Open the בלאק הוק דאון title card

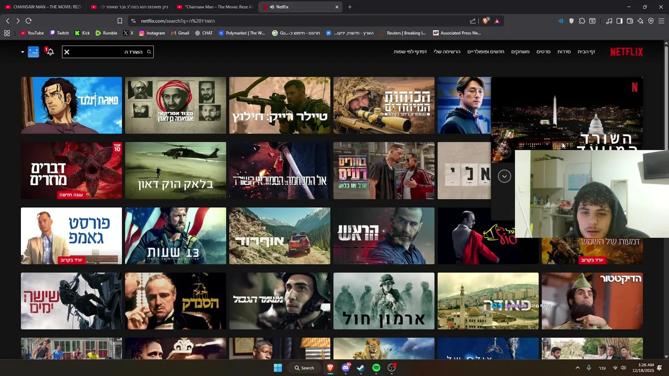176,170
